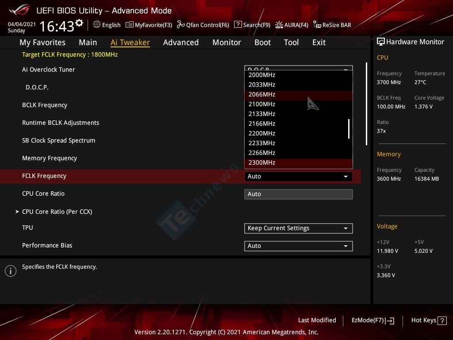
Task: Select the 2066MHz option
Action: click(298, 95)
